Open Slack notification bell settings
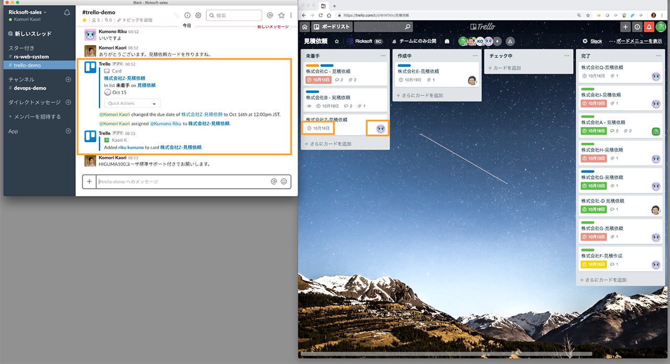The width and height of the screenshot is (670, 364). tap(67, 13)
